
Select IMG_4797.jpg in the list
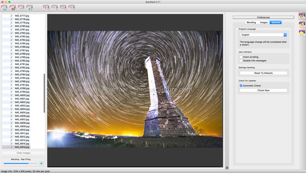22,85
